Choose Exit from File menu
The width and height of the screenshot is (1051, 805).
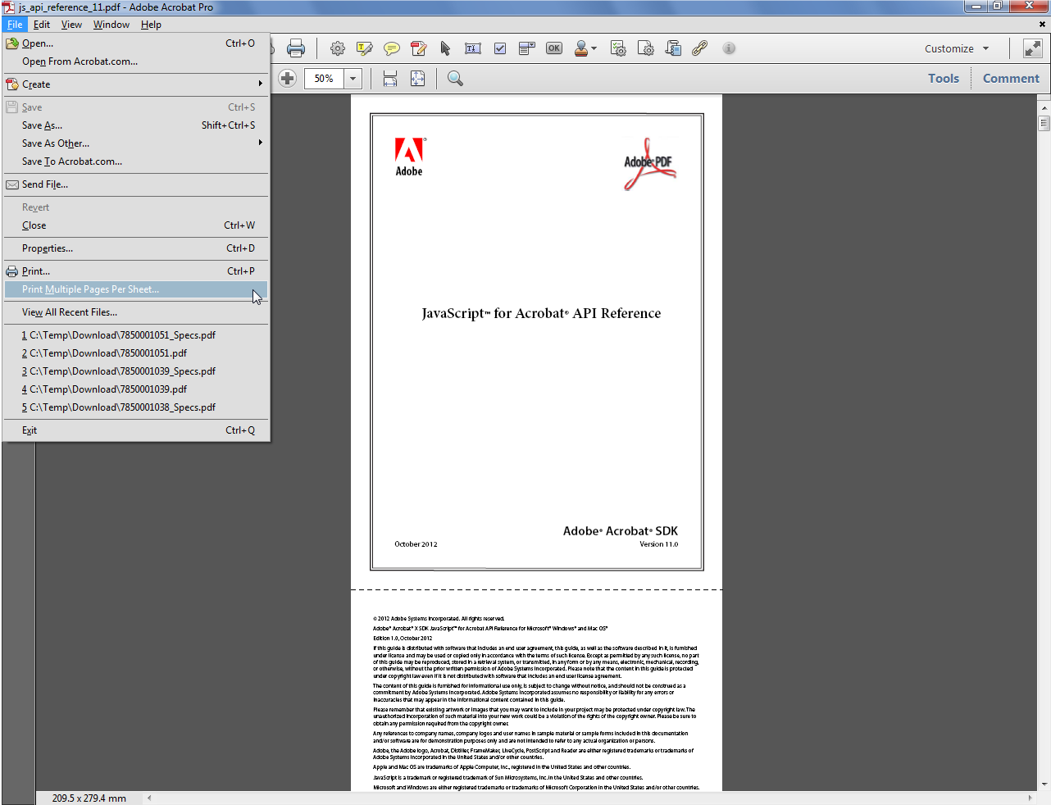136,430
